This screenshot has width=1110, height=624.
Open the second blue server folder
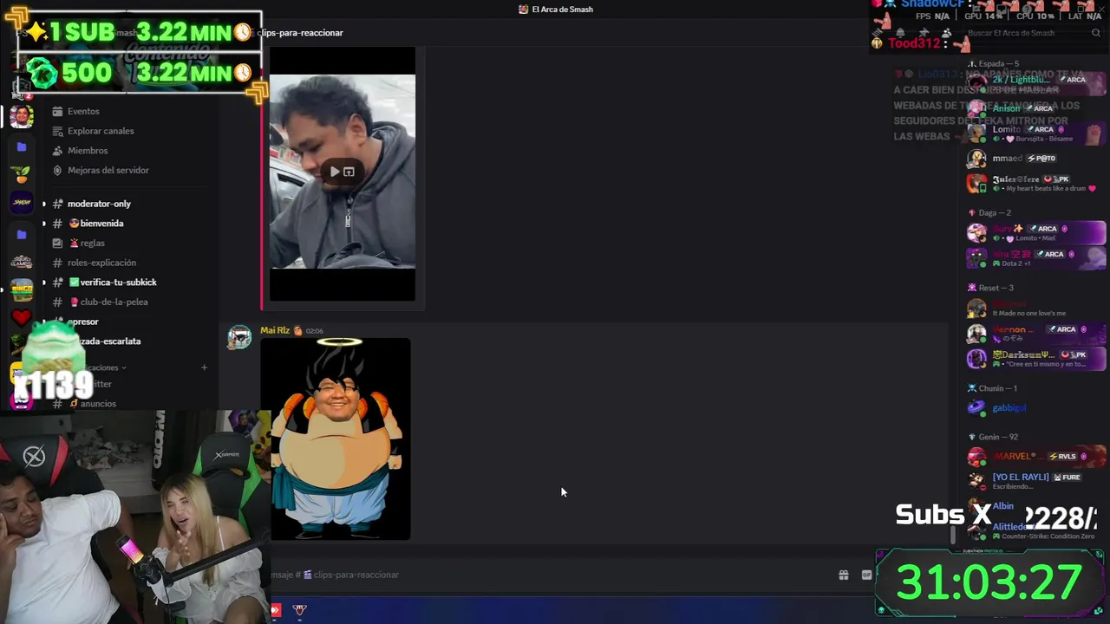[22, 235]
